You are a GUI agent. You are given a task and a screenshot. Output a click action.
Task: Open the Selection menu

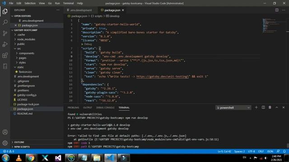tap(30, 3)
